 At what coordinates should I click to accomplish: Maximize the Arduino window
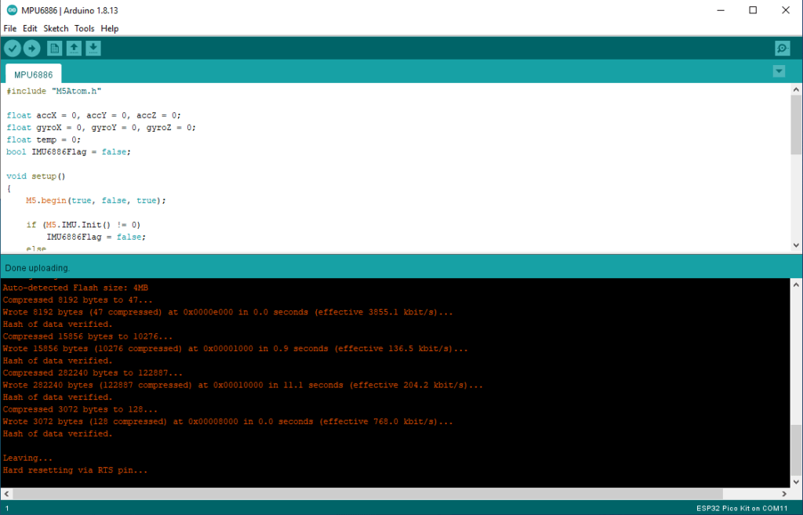(753, 10)
